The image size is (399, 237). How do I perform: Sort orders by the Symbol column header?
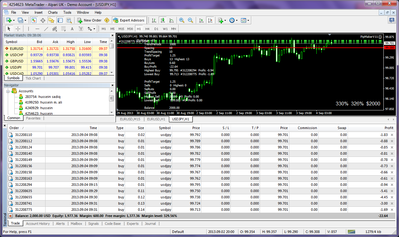(159, 128)
